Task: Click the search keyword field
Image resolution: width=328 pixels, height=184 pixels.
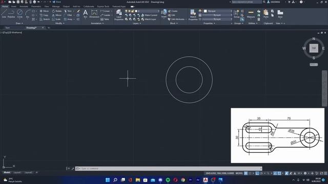Action: pyautogui.click(x=247, y=2)
